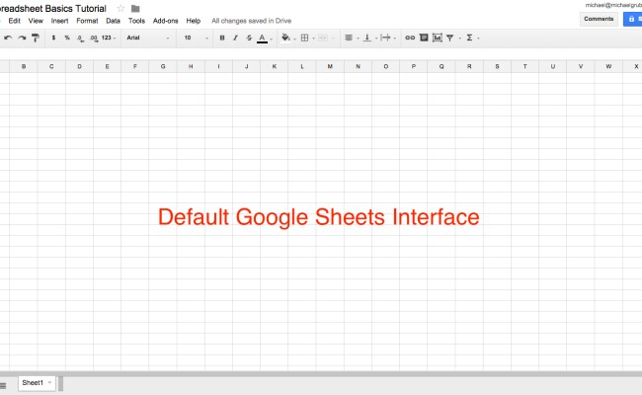642x395 pixels.
Task: Open the Add-ons menu
Action: click(165, 21)
